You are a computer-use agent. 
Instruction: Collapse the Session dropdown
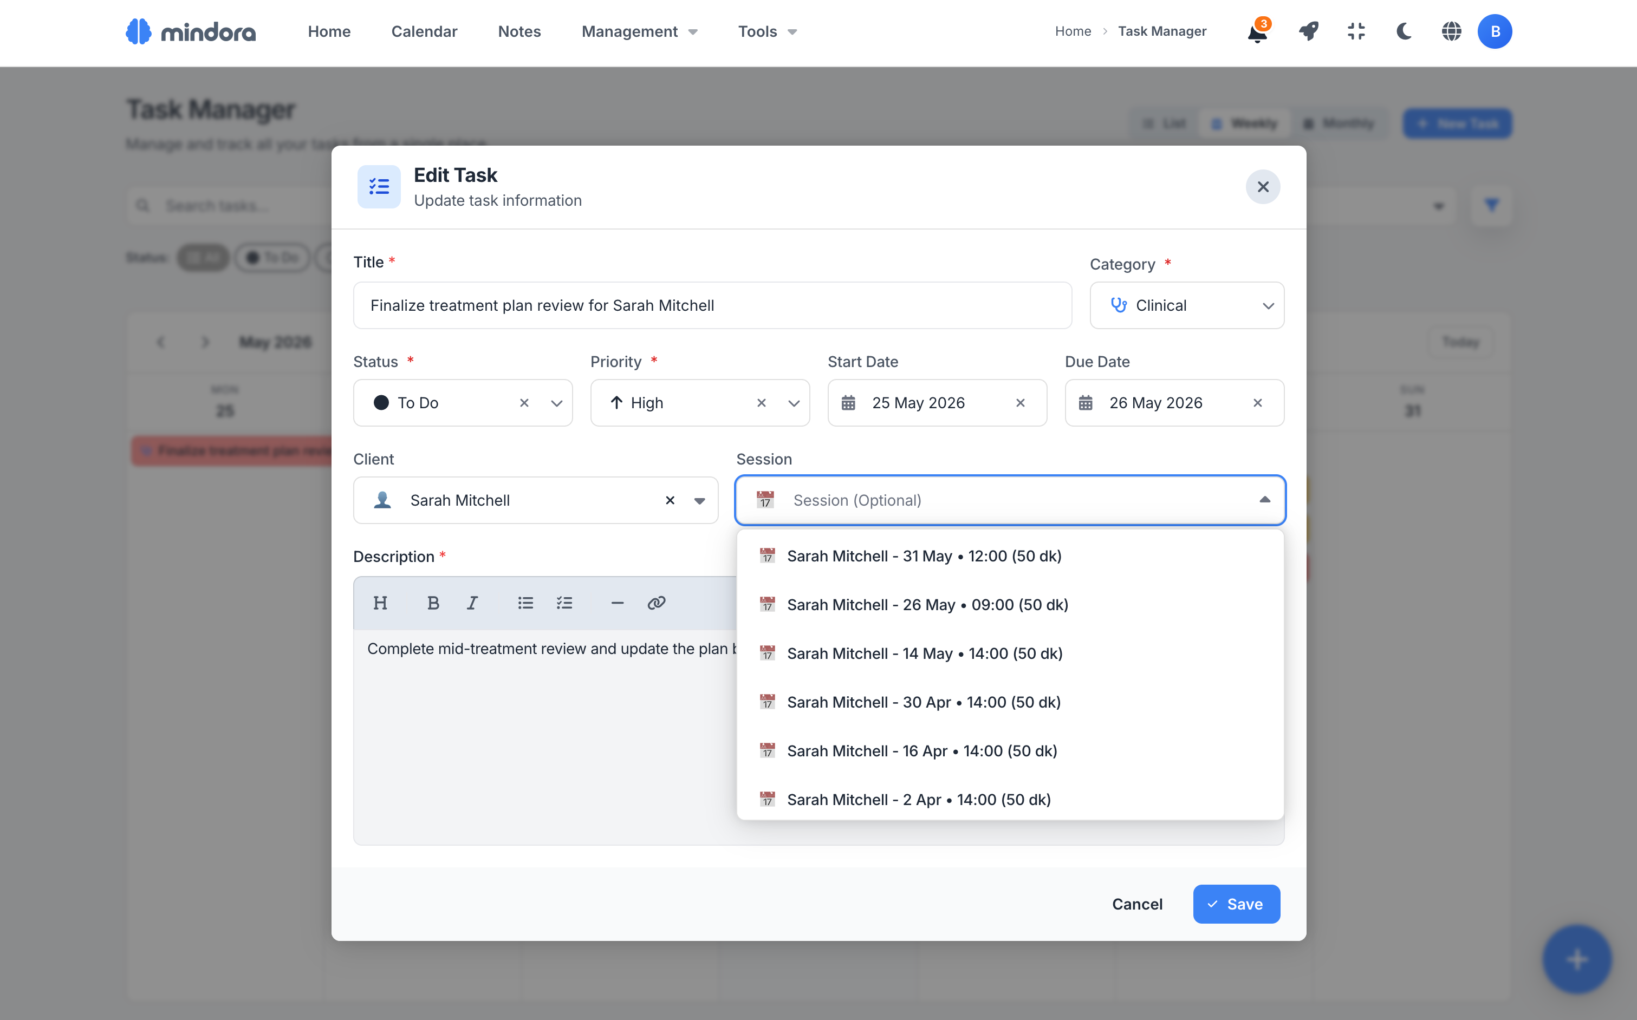[1265, 500]
